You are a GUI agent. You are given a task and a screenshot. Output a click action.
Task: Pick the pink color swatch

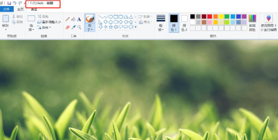209,22
